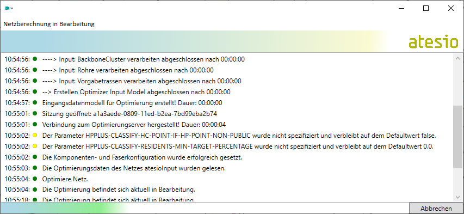Screen dimensions: 464x214
Task: Select the Komponenten- und Faserkonfiguration log entry
Action: tap(123, 157)
